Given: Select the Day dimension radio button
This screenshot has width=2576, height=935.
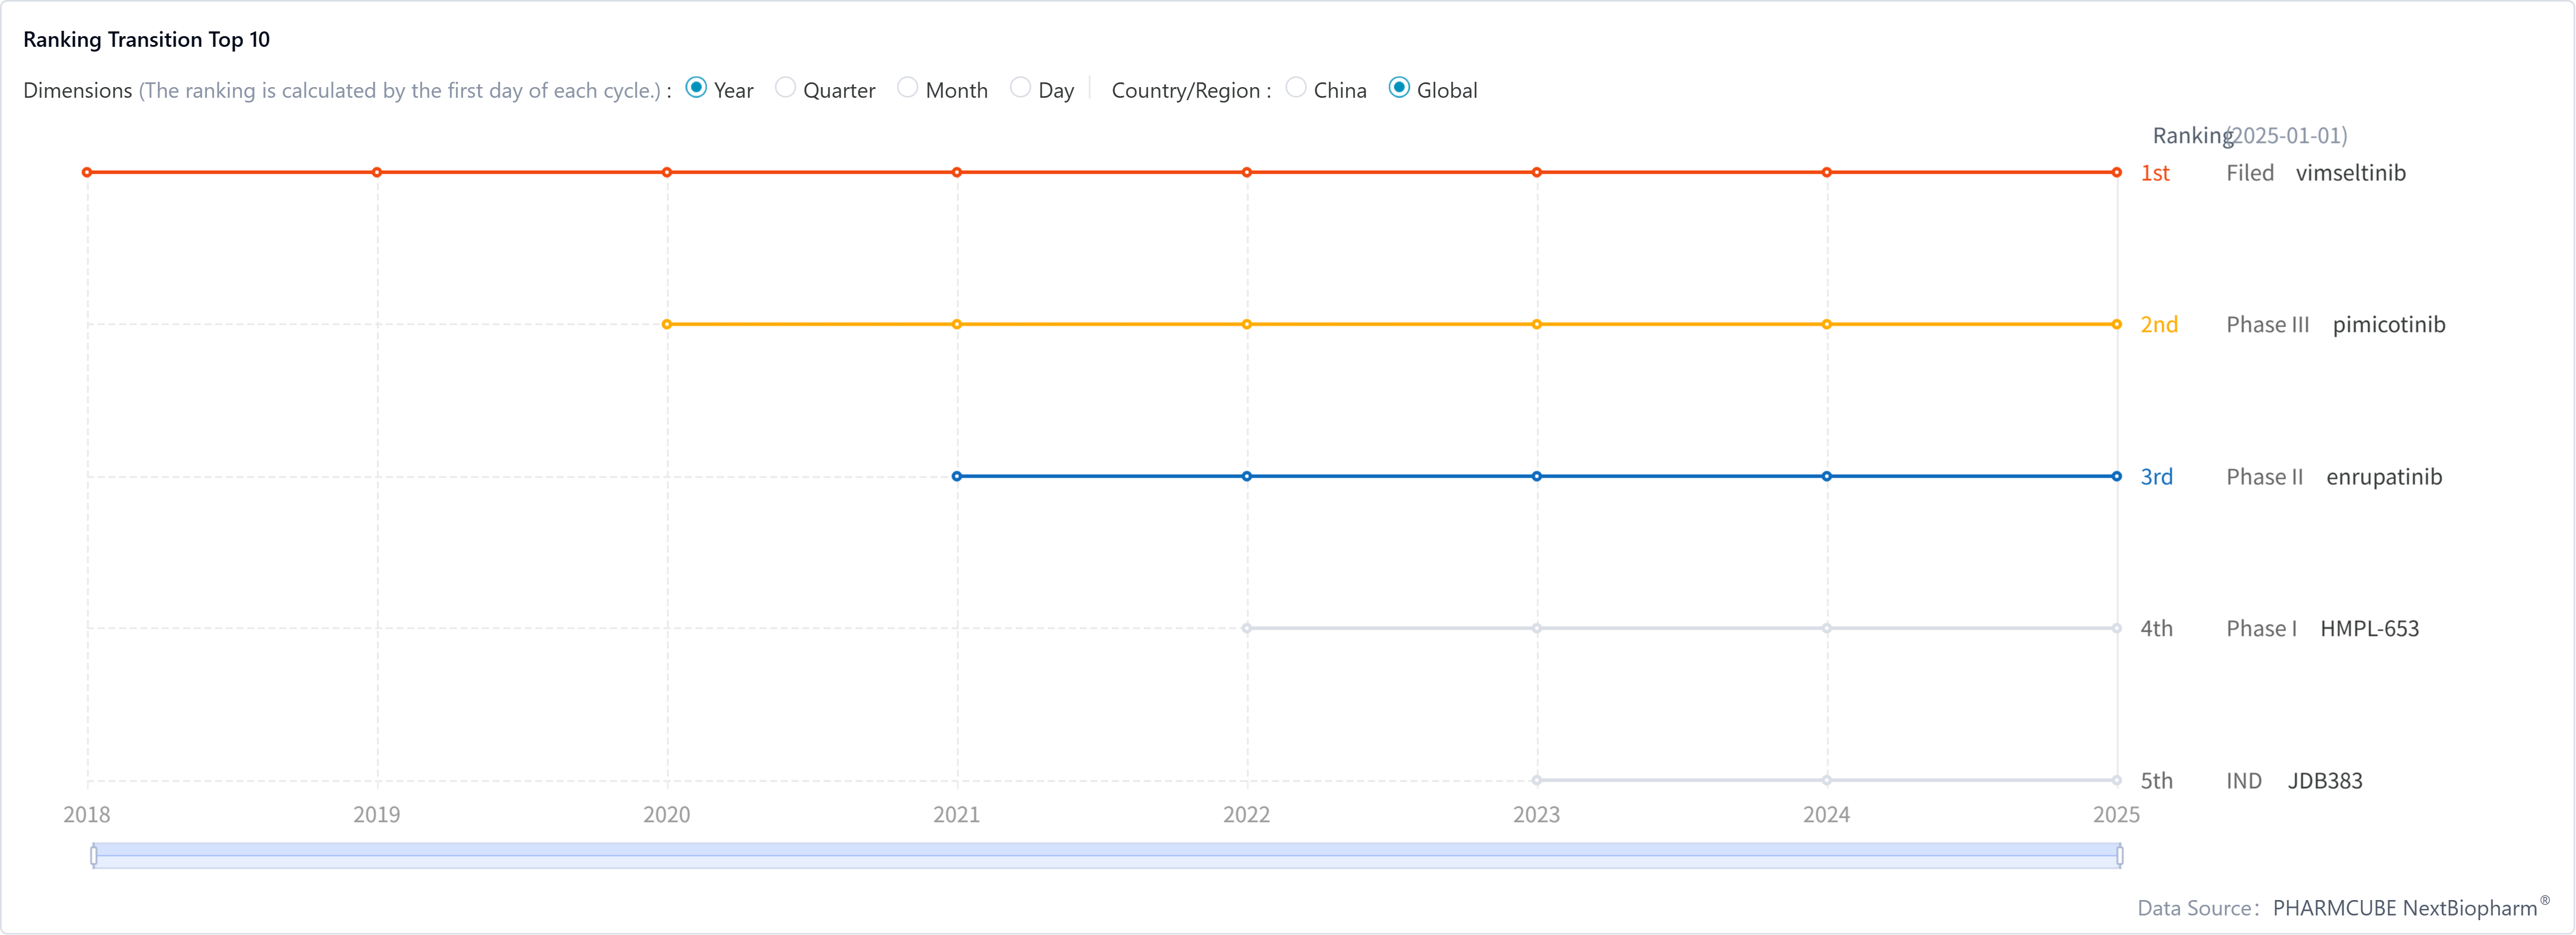Looking at the screenshot, I should (x=1020, y=89).
